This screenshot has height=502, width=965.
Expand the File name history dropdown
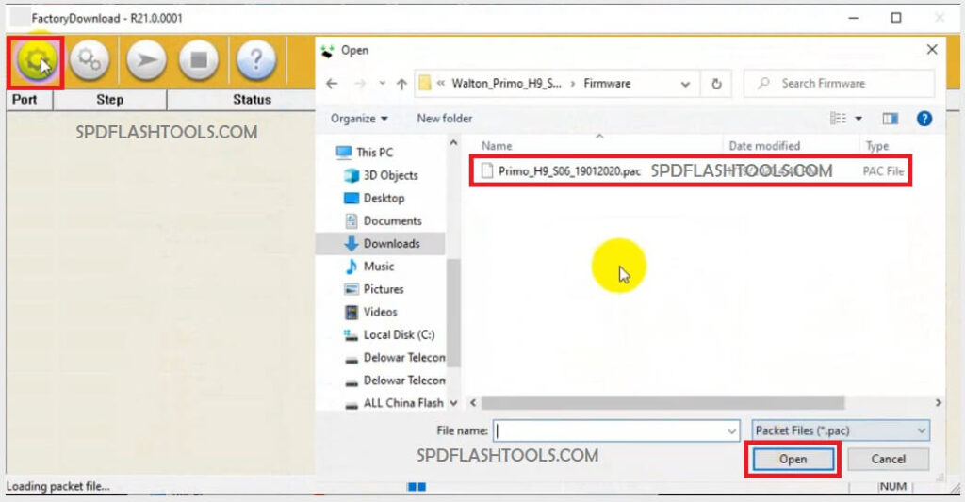[731, 431]
